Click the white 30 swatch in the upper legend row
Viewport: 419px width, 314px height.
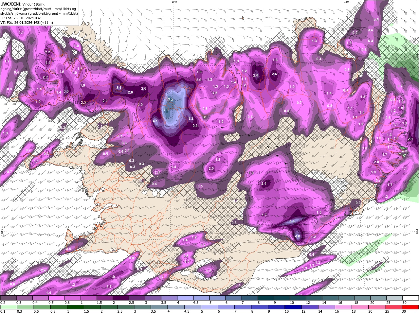click(410, 298)
